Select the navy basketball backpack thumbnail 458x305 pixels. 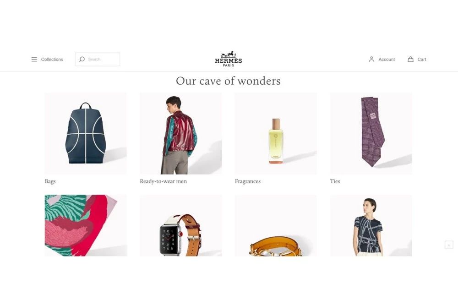coord(86,134)
